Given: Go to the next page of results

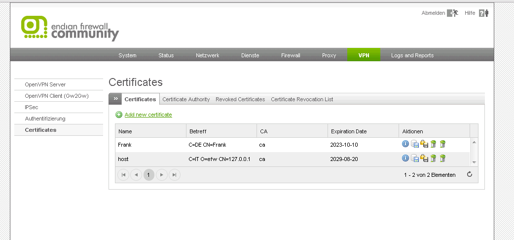Looking at the screenshot, I should (x=162, y=175).
